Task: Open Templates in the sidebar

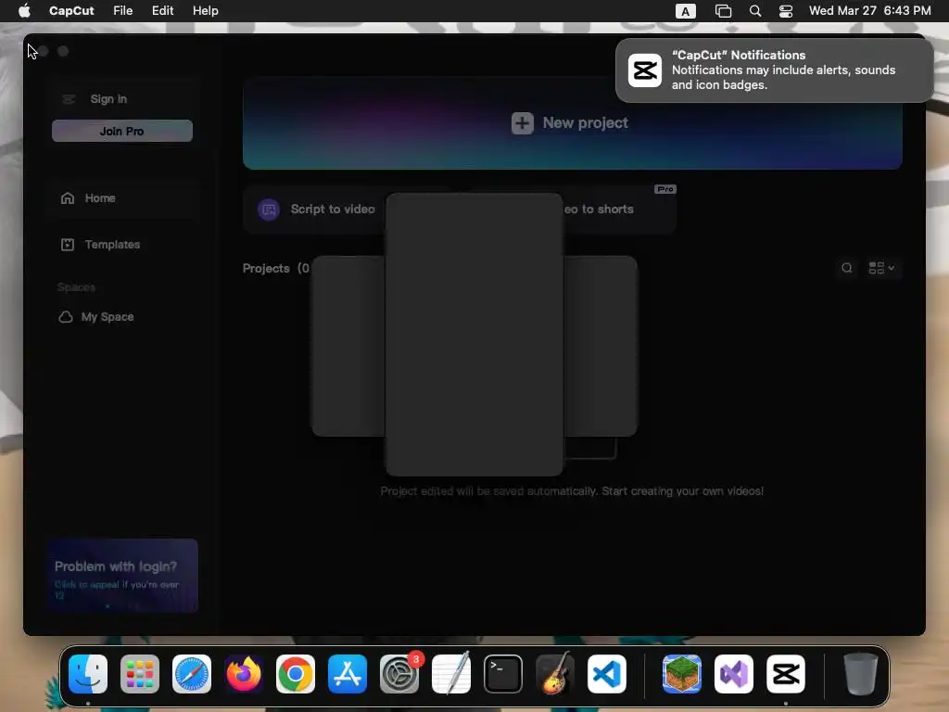Action: (122, 245)
